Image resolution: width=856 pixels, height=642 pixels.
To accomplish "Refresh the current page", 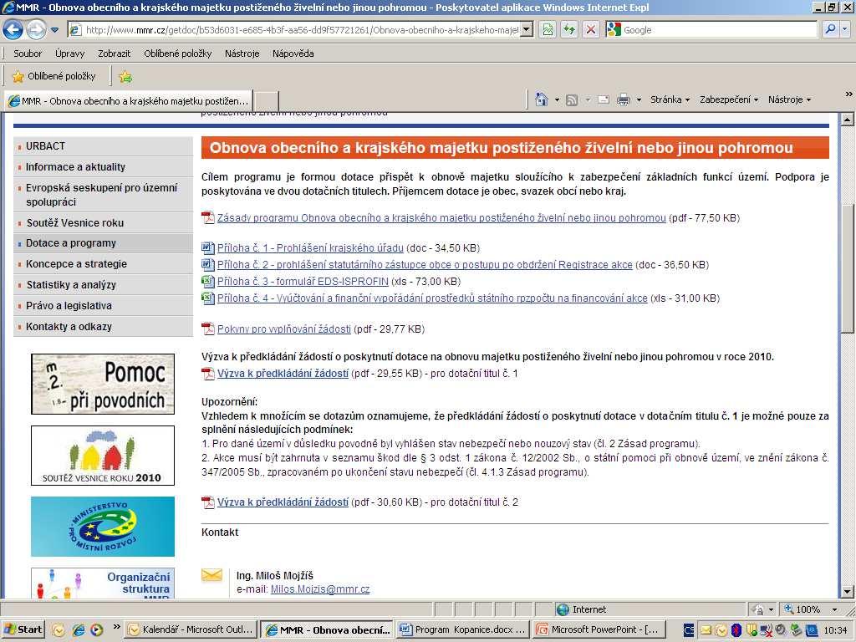I will [568, 29].
